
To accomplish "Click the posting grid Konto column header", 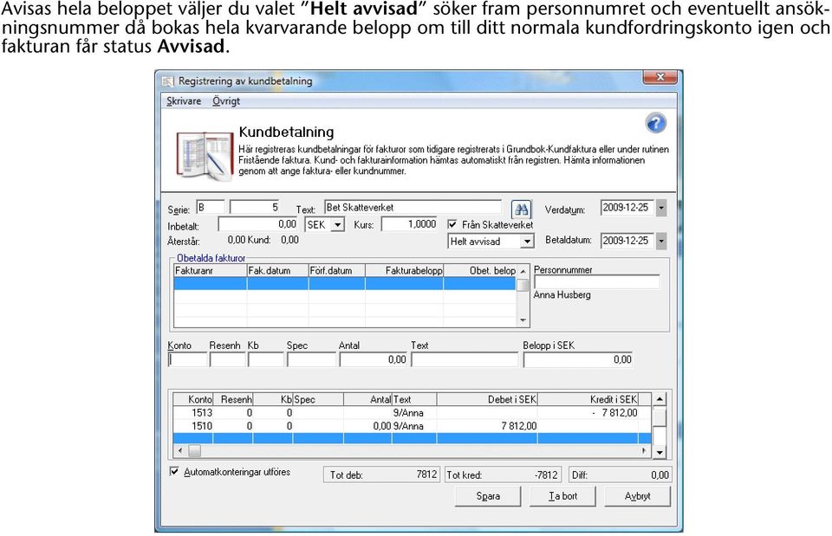I will tap(193, 399).
